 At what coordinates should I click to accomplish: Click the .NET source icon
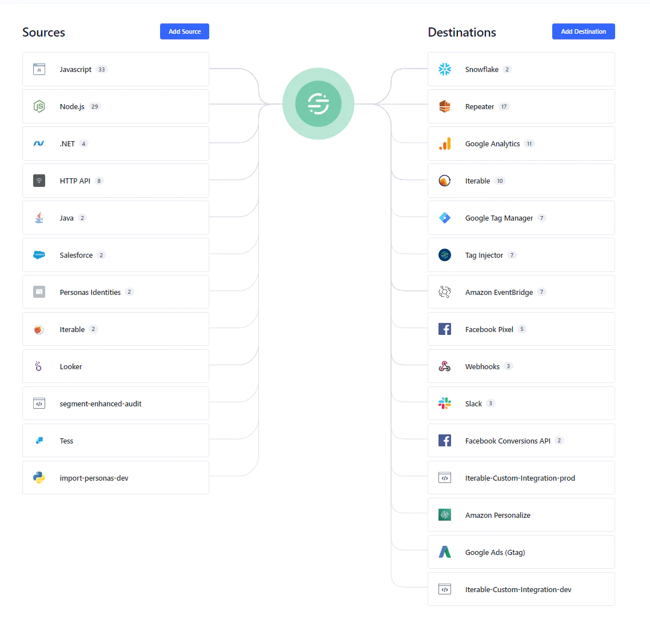pyautogui.click(x=39, y=143)
